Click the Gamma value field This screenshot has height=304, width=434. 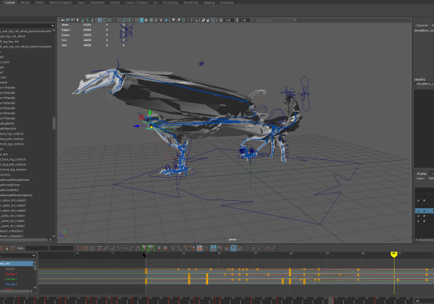click(x=244, y=20)
